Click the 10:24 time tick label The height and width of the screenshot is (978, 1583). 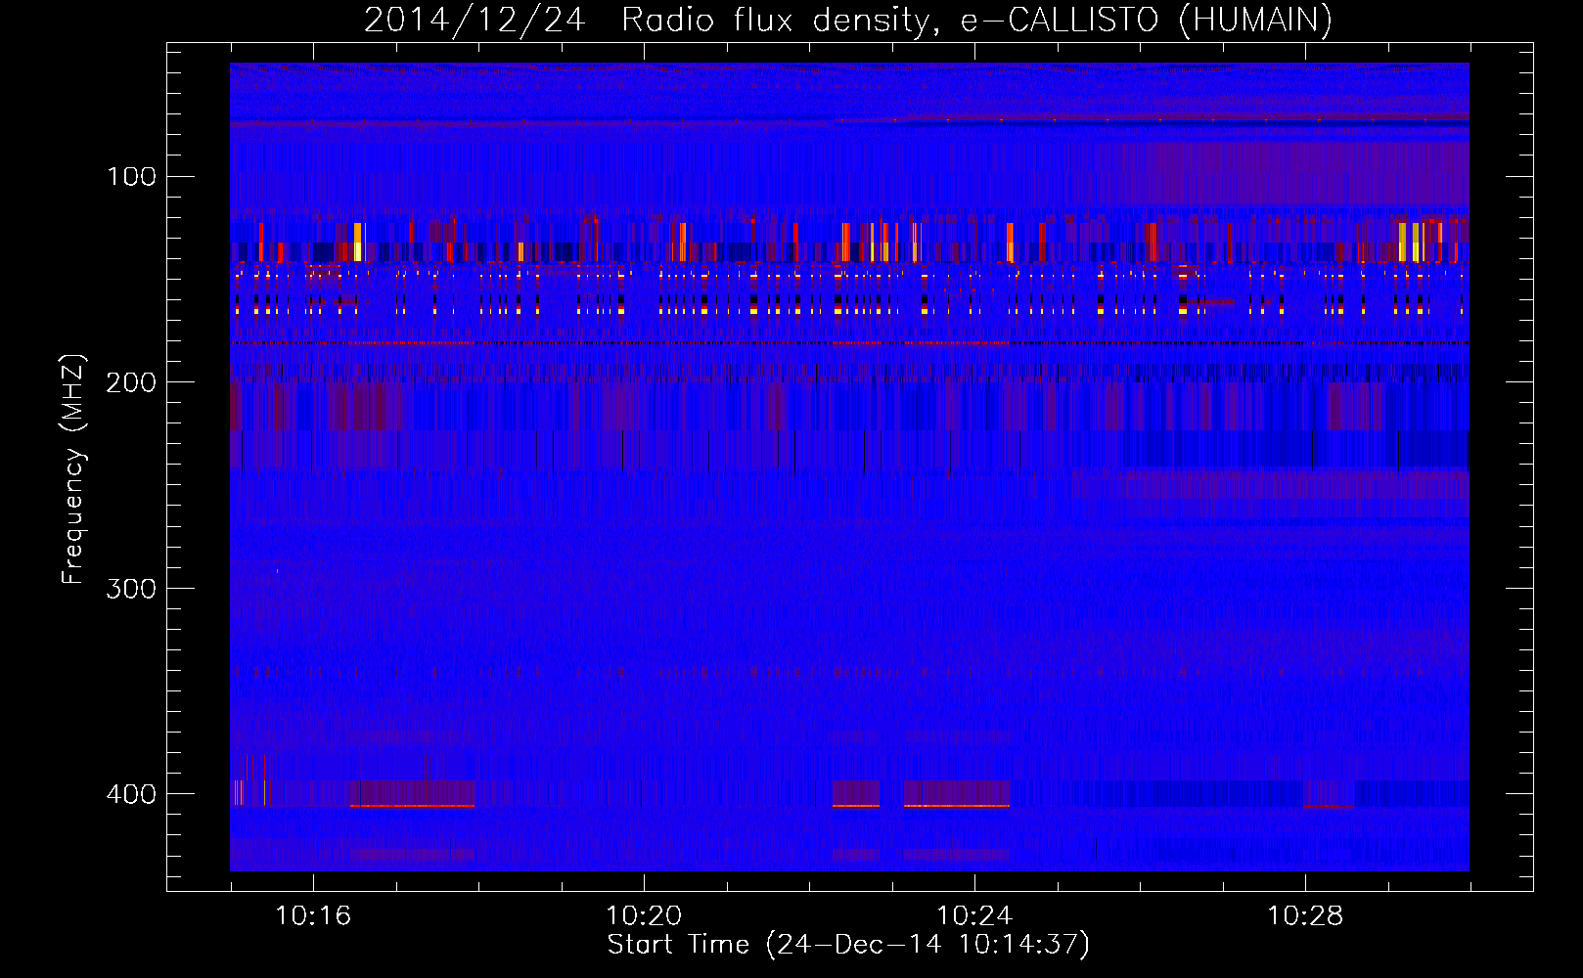click(x=974, y=915)
